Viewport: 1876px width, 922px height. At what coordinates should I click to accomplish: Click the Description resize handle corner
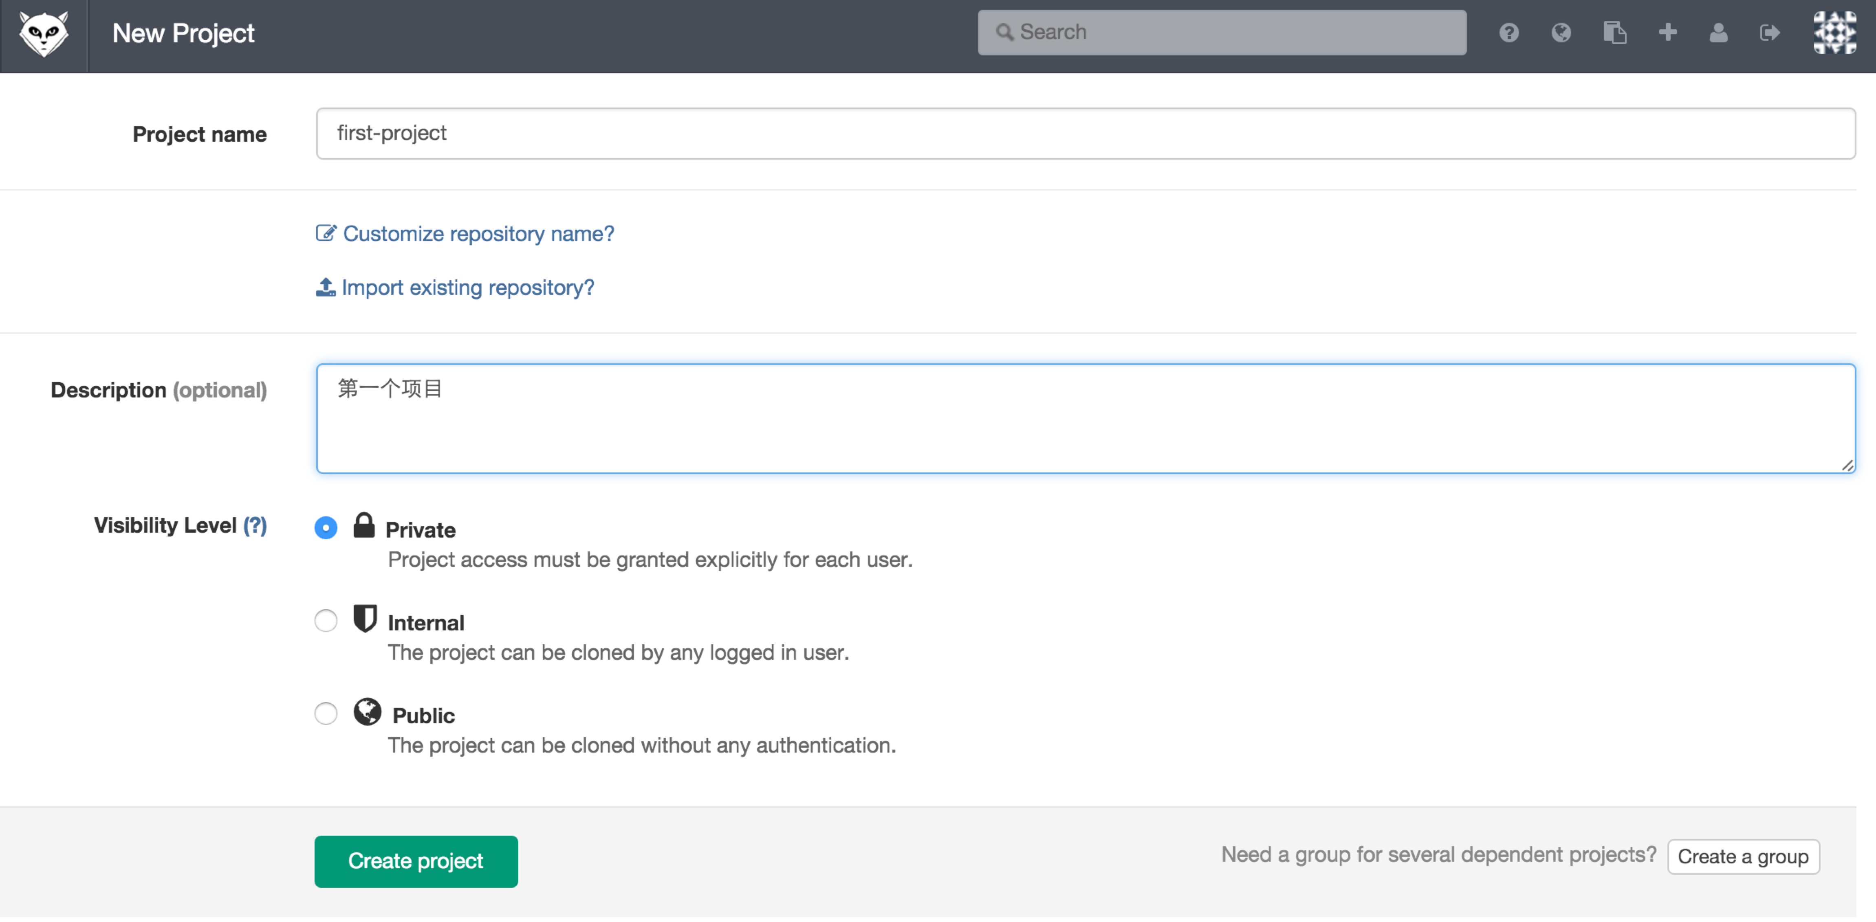[x=1847, y=465]
